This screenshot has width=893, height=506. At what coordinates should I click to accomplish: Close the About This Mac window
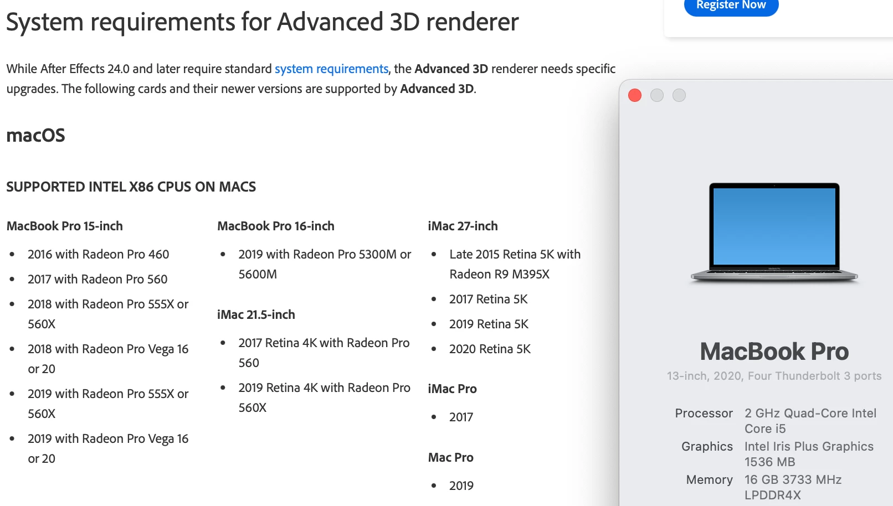pyautogui.click(x=635, y=95)
